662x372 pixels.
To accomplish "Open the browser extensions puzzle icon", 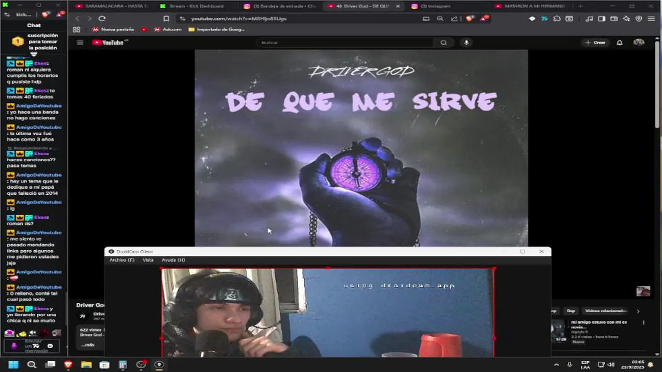I will coord(556,19).
